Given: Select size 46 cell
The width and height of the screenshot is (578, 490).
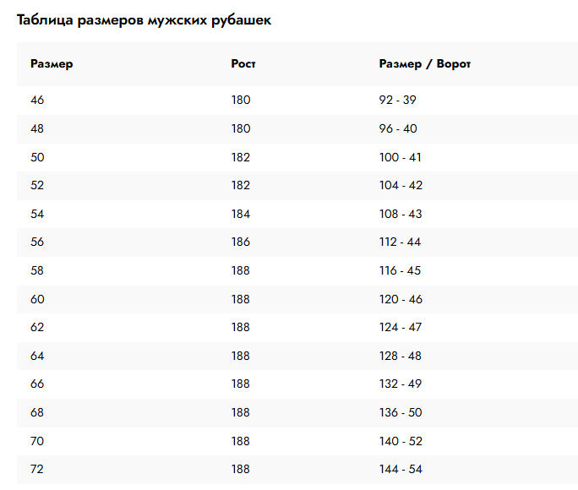Looking at the screenshot, I should coord(37,100).
